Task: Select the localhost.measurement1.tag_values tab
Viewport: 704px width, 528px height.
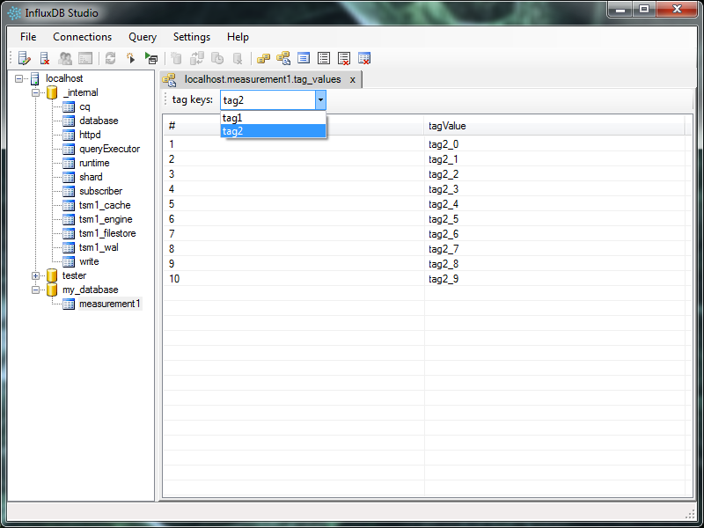Action: point(262,79)
